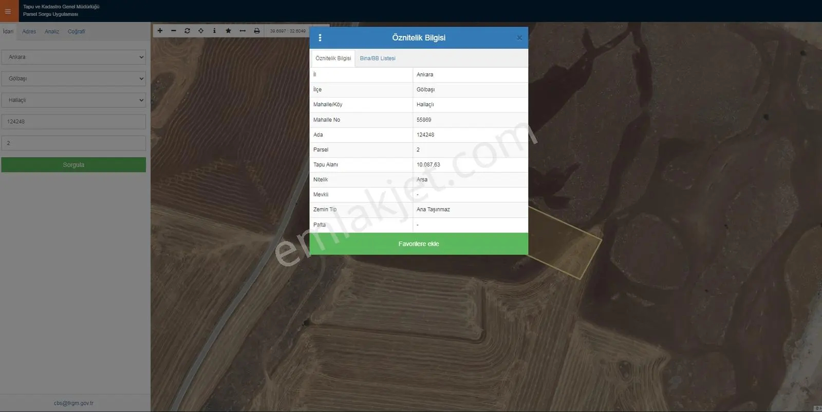Open the three-dot menu in Öznitelik dialog
The image size is (822, 412).
point(320,37)
